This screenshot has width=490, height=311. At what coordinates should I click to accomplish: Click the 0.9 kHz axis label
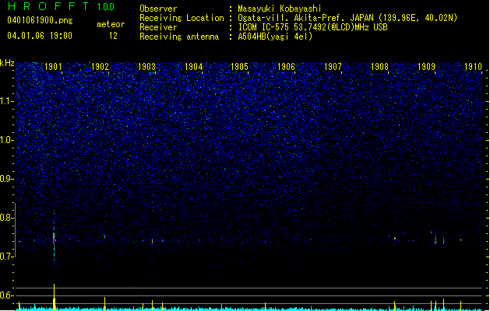(x=6, y=179)
